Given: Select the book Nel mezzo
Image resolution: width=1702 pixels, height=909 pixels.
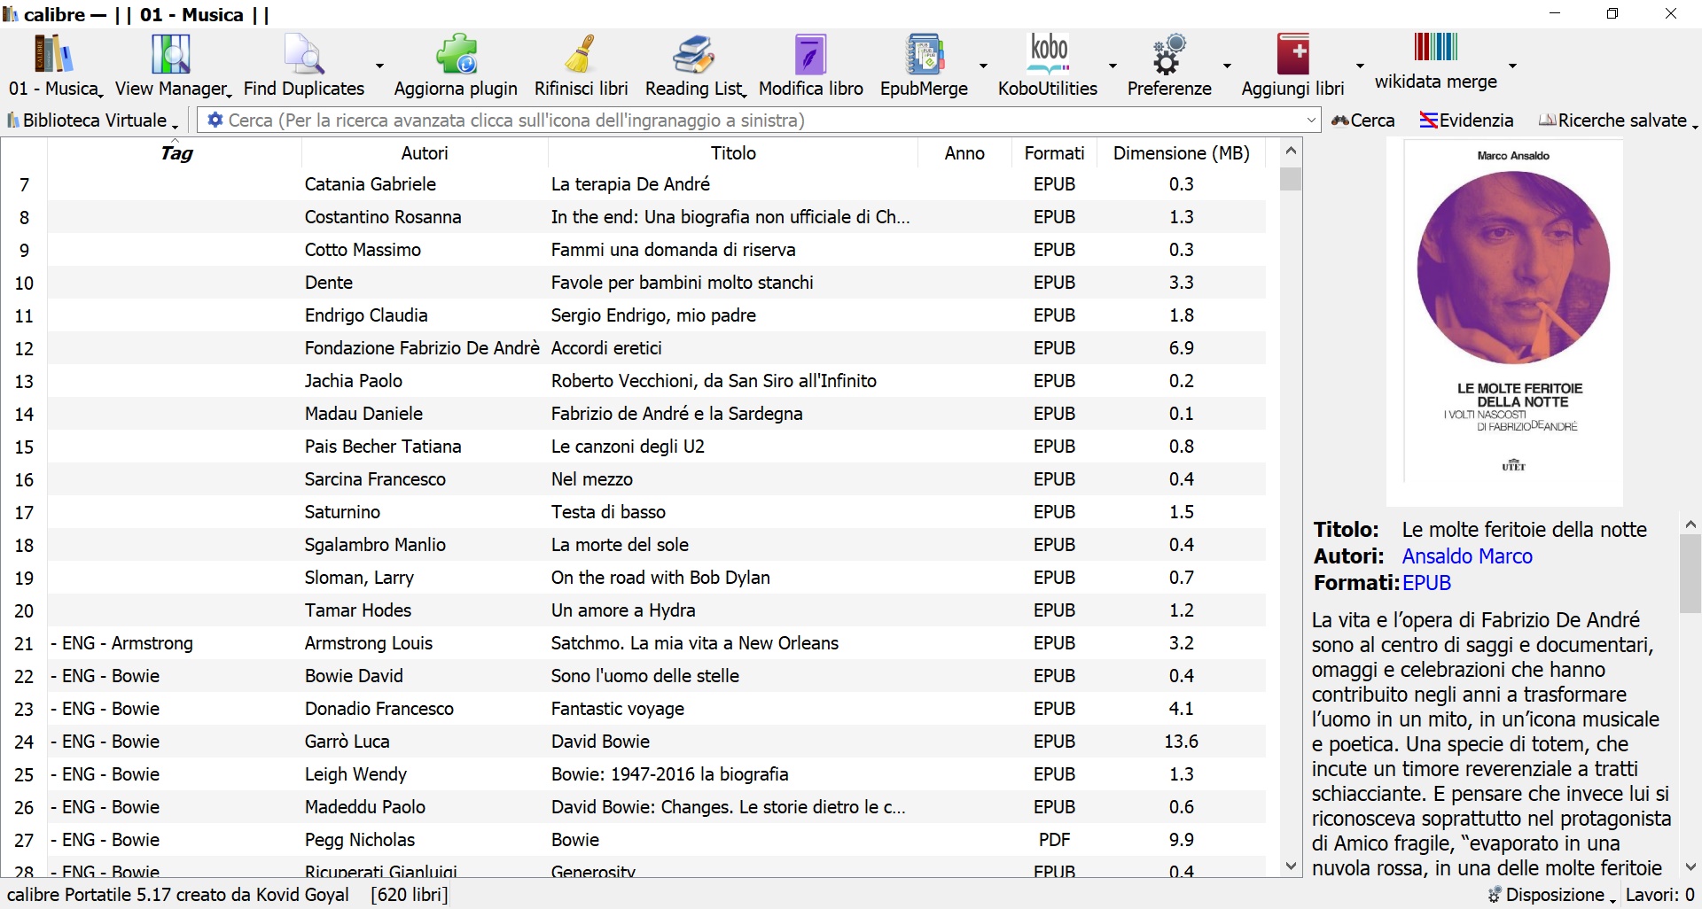Looking at the screenshot, I should pyautogui.click(x=592, y=479).
